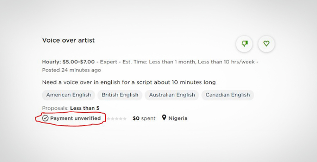Click the job description about script
Screen dimensions: 317x162
pyautogui.click(x=129, y=82)
